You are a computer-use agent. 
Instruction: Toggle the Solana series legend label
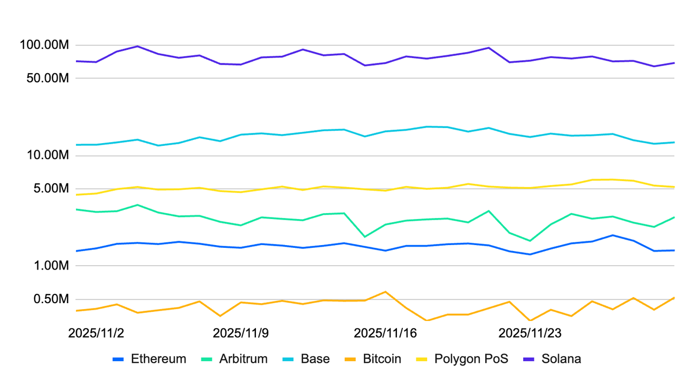[x=561, y=359]
